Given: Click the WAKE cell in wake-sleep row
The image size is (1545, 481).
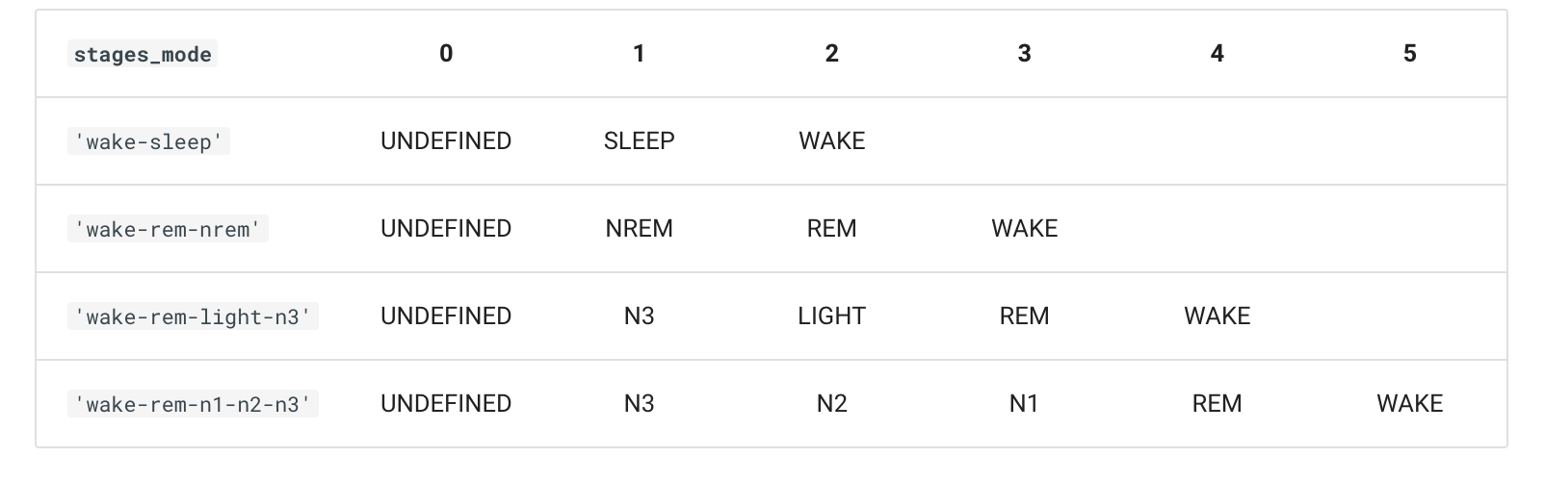Looking at the screenshot, I should [x=831, y=141].
